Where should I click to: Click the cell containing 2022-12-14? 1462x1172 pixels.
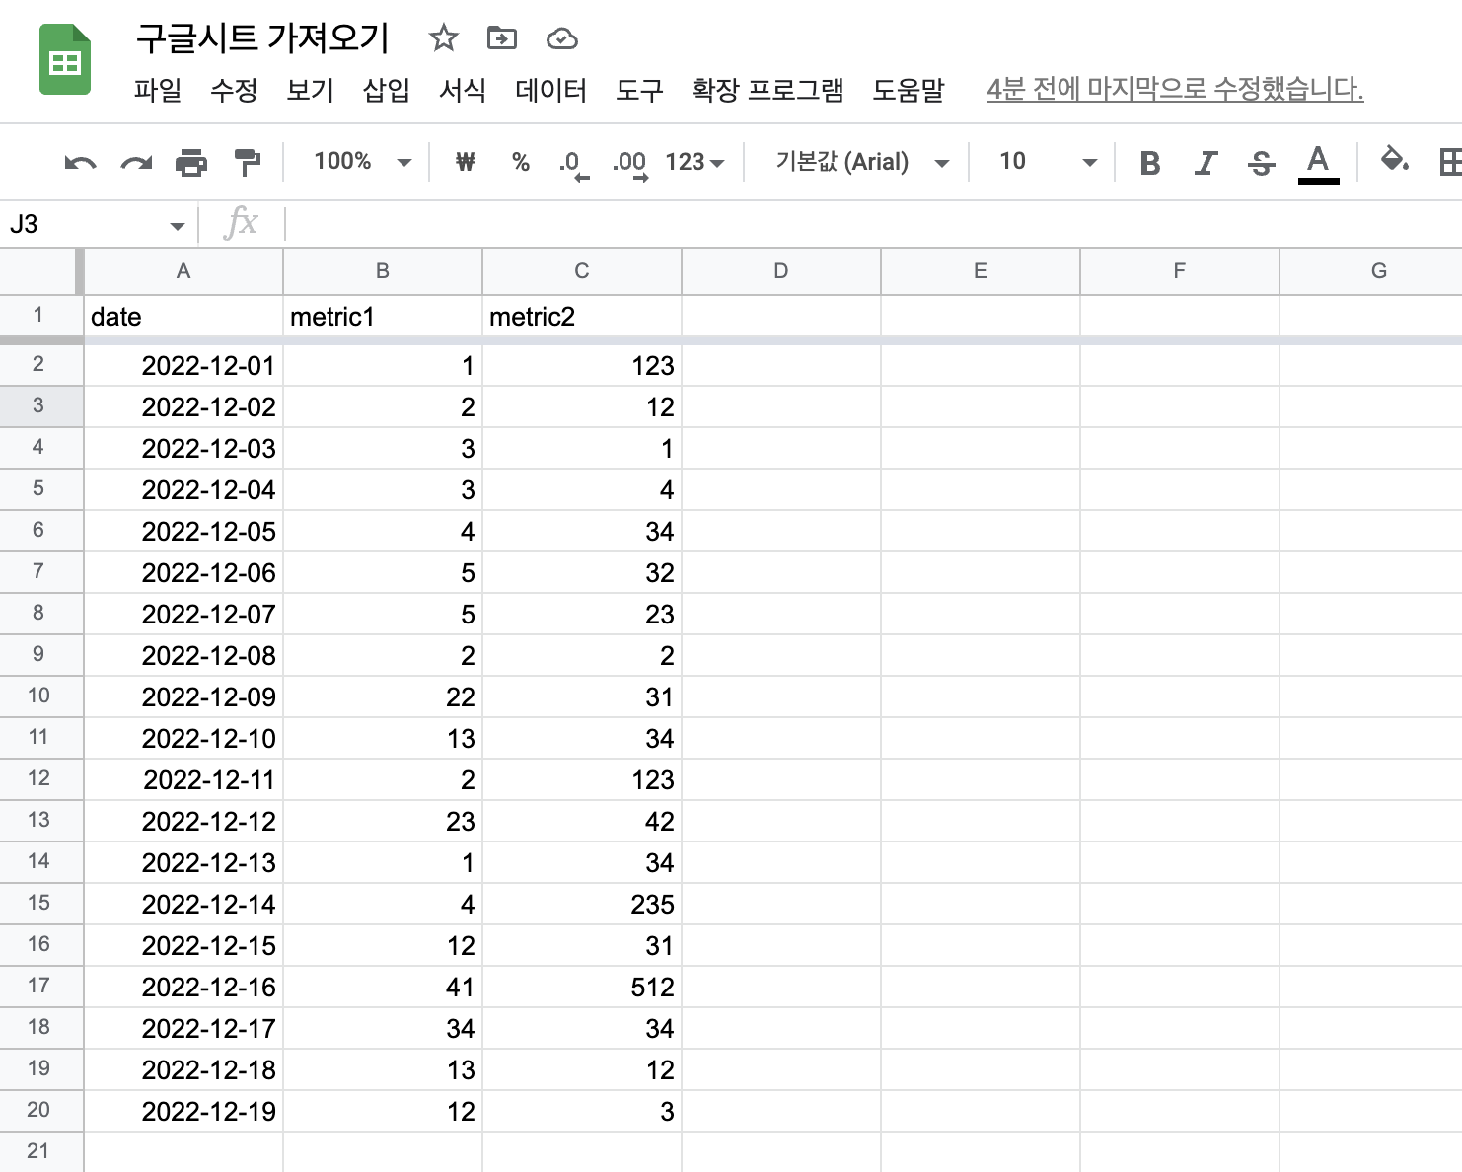click(x=183, y=904)
